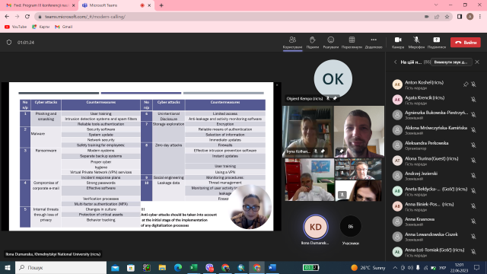Screen dimensions: 487x274
Task: Open Microsoft Edge from the taskbar
Action: pyautogui.click(x=178, y=267)
